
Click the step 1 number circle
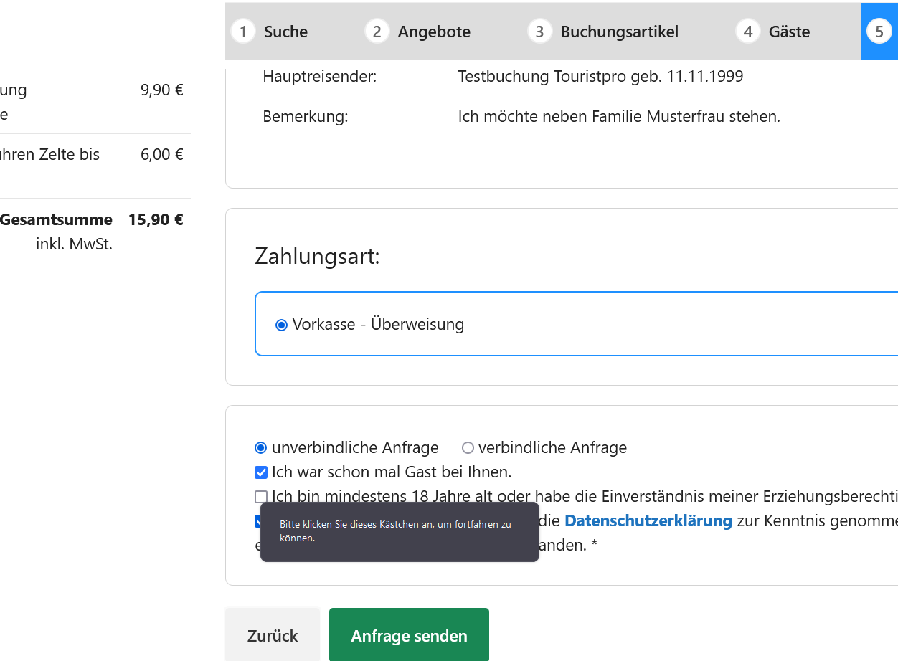point(243,32)
